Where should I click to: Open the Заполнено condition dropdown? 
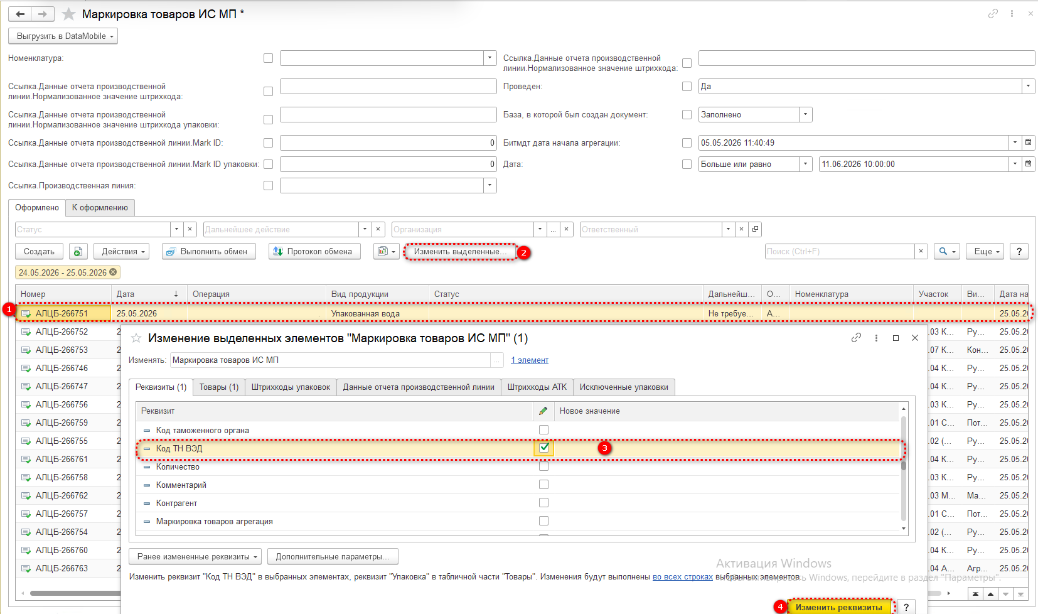pyautogui.click(x=806, y=114)
